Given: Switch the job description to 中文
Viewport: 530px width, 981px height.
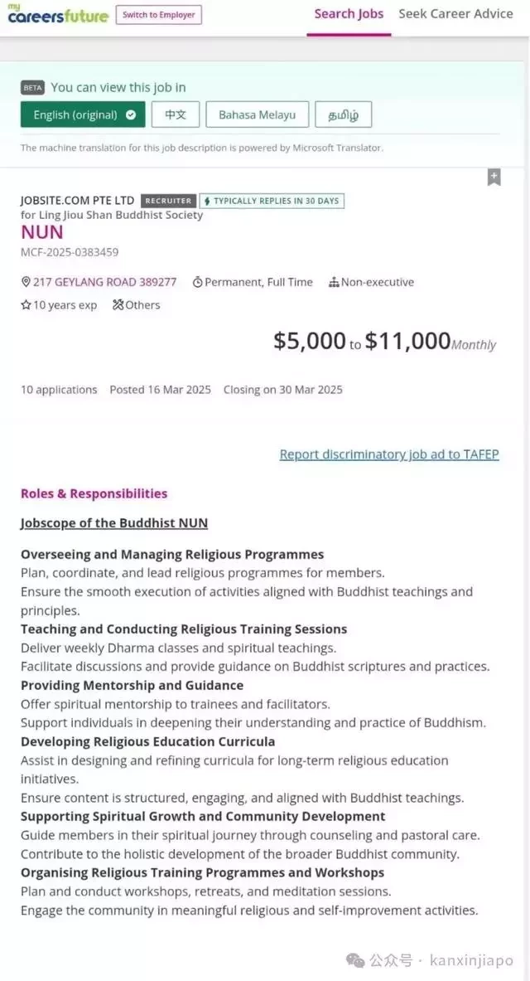Looking at the screenshot, I should pyautogui.click(x=176, y=114).
